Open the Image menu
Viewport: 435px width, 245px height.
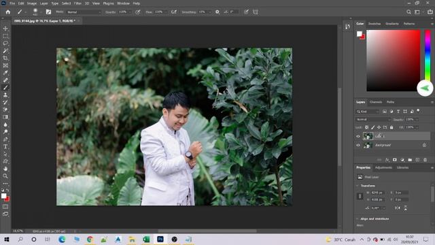pos(32,3)
